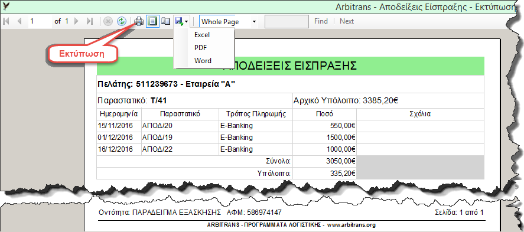Refresh the report with green arrows icon
Viewport: 524px width, 232px height.
tap(121, 21)
